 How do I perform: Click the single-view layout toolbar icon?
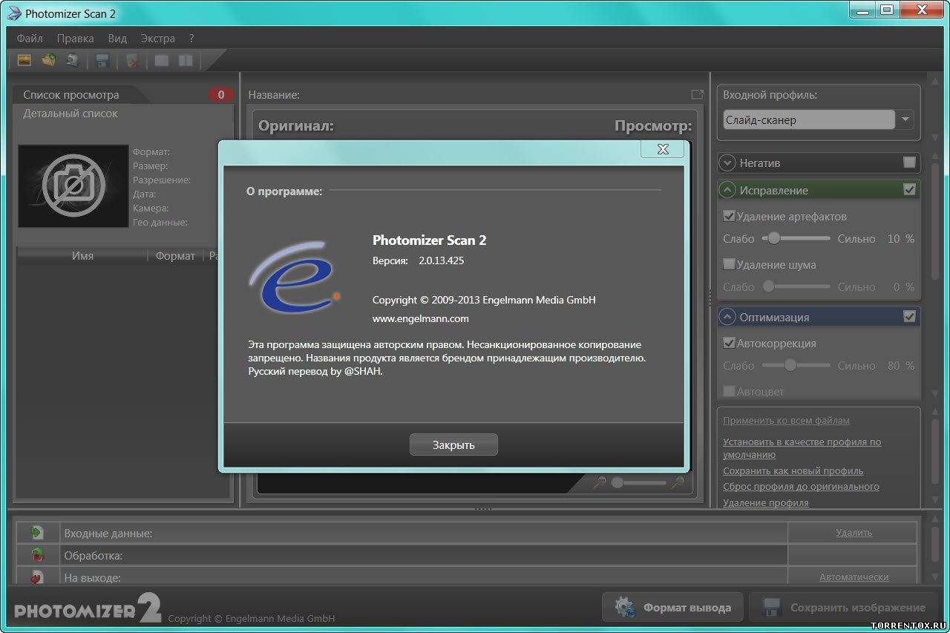(161, 61)
